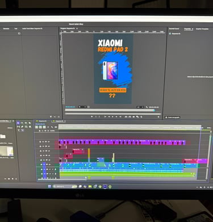This screenshot has width=213, height=222.
Task: Select the Slip tool
Action: [18, 127]
